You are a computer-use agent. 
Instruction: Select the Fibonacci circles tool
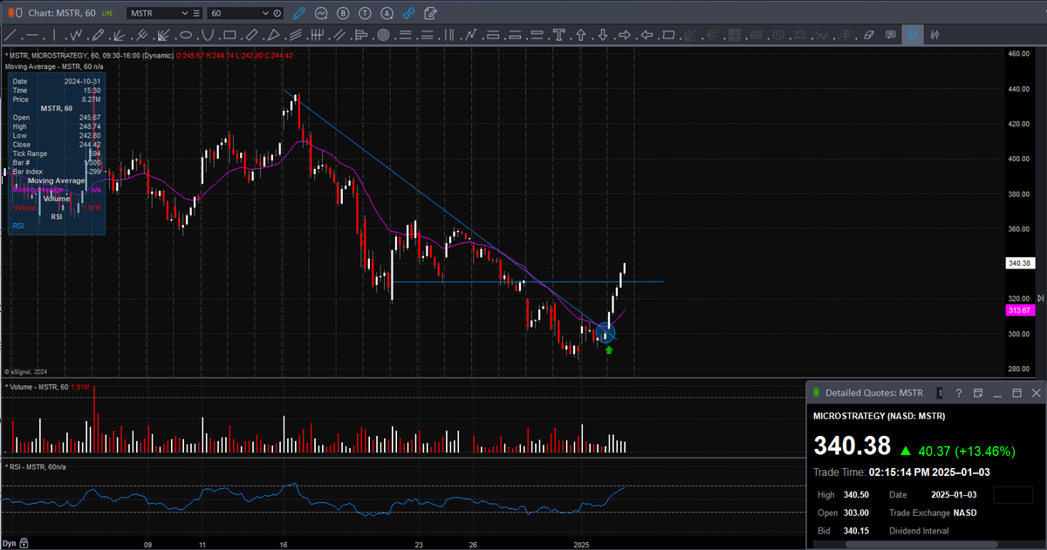tap(383, 35)
